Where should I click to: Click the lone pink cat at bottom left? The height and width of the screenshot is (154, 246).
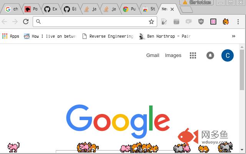tap(13, 147)
